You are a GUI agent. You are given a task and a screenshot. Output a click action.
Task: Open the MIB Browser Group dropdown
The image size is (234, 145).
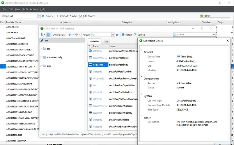click(x=113, y=35)
